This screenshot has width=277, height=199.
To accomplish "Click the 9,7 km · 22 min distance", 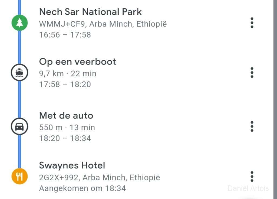I will click(68, 73).
